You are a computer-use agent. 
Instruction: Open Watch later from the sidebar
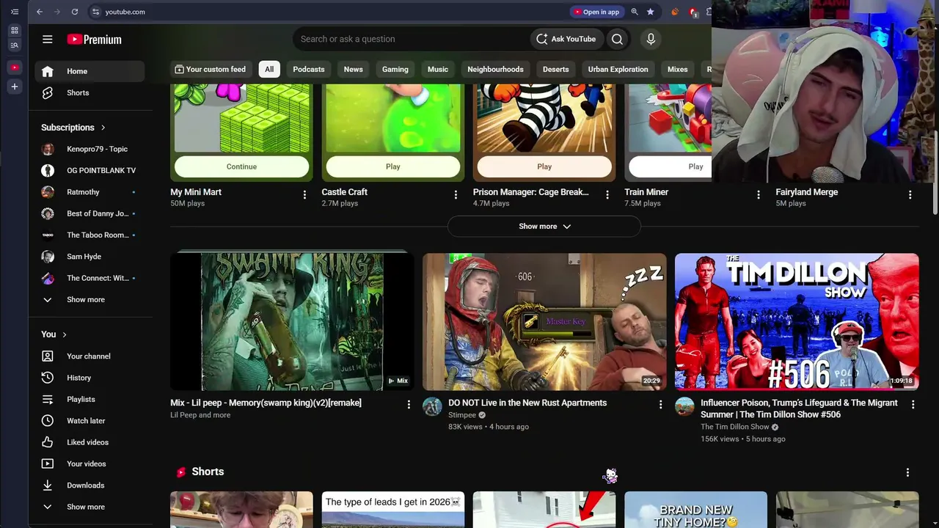89,421
